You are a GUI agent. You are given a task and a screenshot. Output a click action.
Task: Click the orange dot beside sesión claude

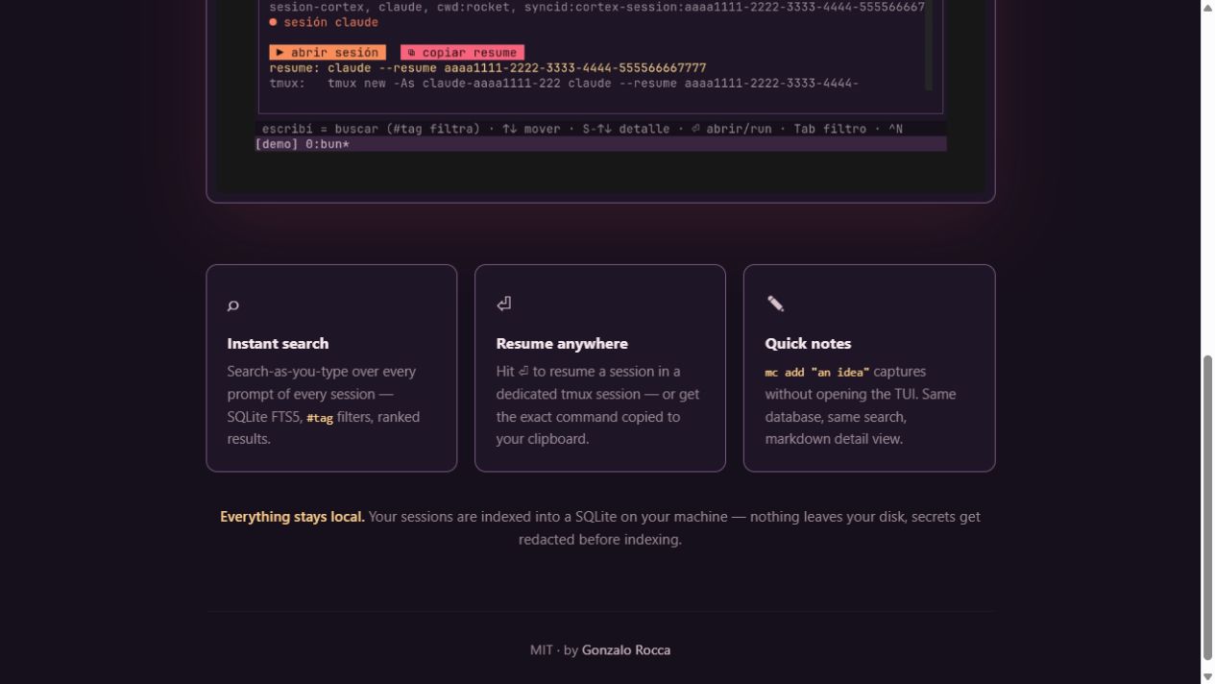(273, 22)
